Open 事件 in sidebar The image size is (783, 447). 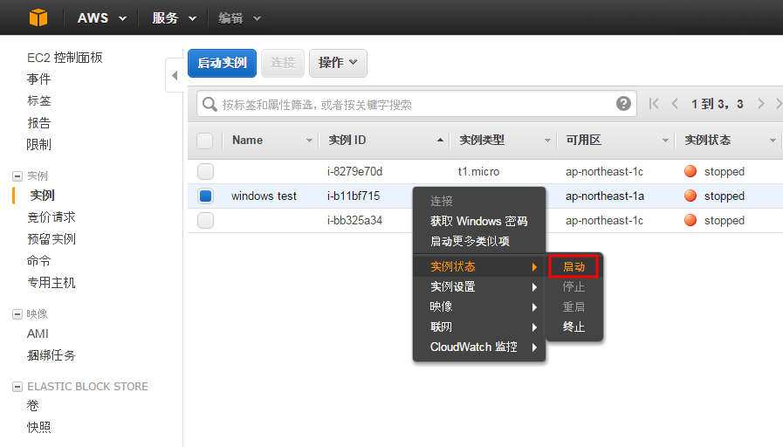(x=39, y=79)
